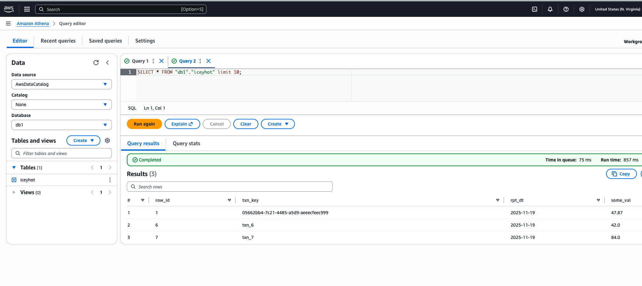Select the Query 1 tab
This screenshot has width=642, height=286.
[x=140, y=61]
